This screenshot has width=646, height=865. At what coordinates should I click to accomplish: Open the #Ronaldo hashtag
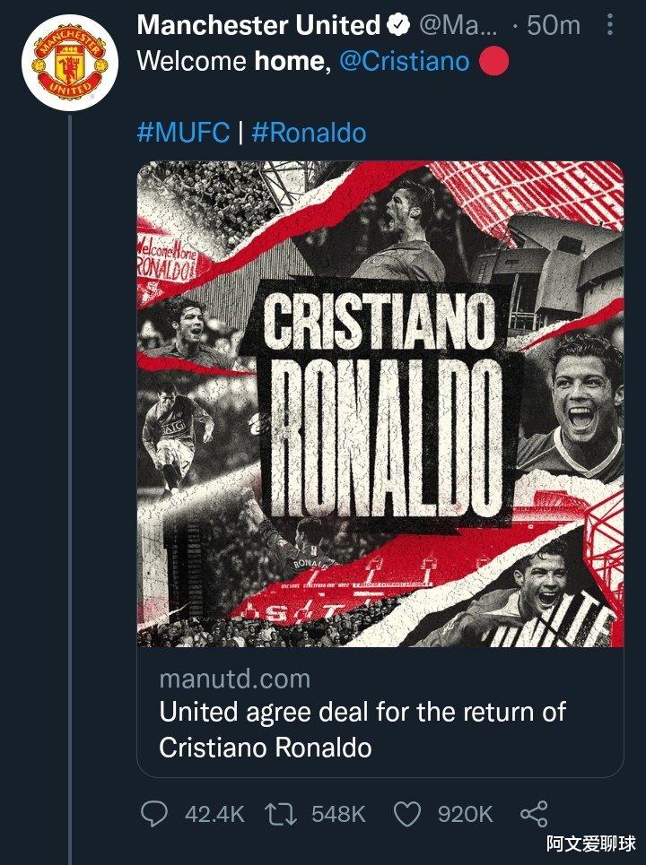click(309, 133)
